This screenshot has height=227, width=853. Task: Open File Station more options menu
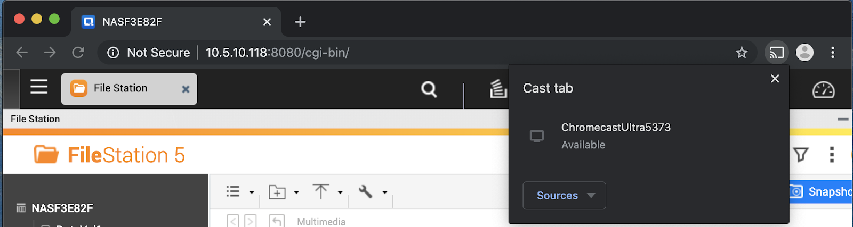pyautogui.click(x=832, y=155)
